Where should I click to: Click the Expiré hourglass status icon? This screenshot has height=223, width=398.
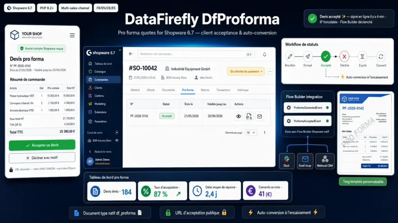363,57
